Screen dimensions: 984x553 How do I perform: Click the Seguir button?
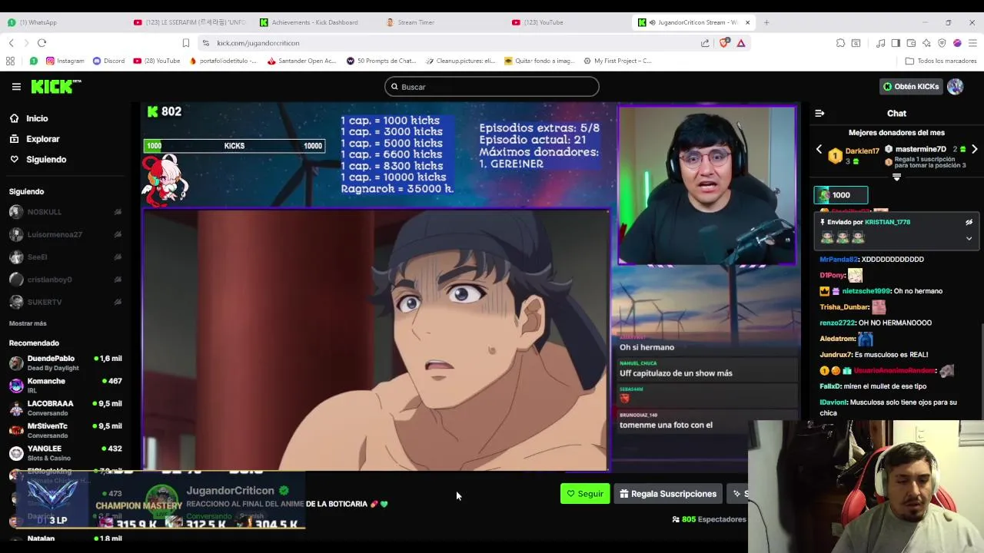(x=585, y=494)
